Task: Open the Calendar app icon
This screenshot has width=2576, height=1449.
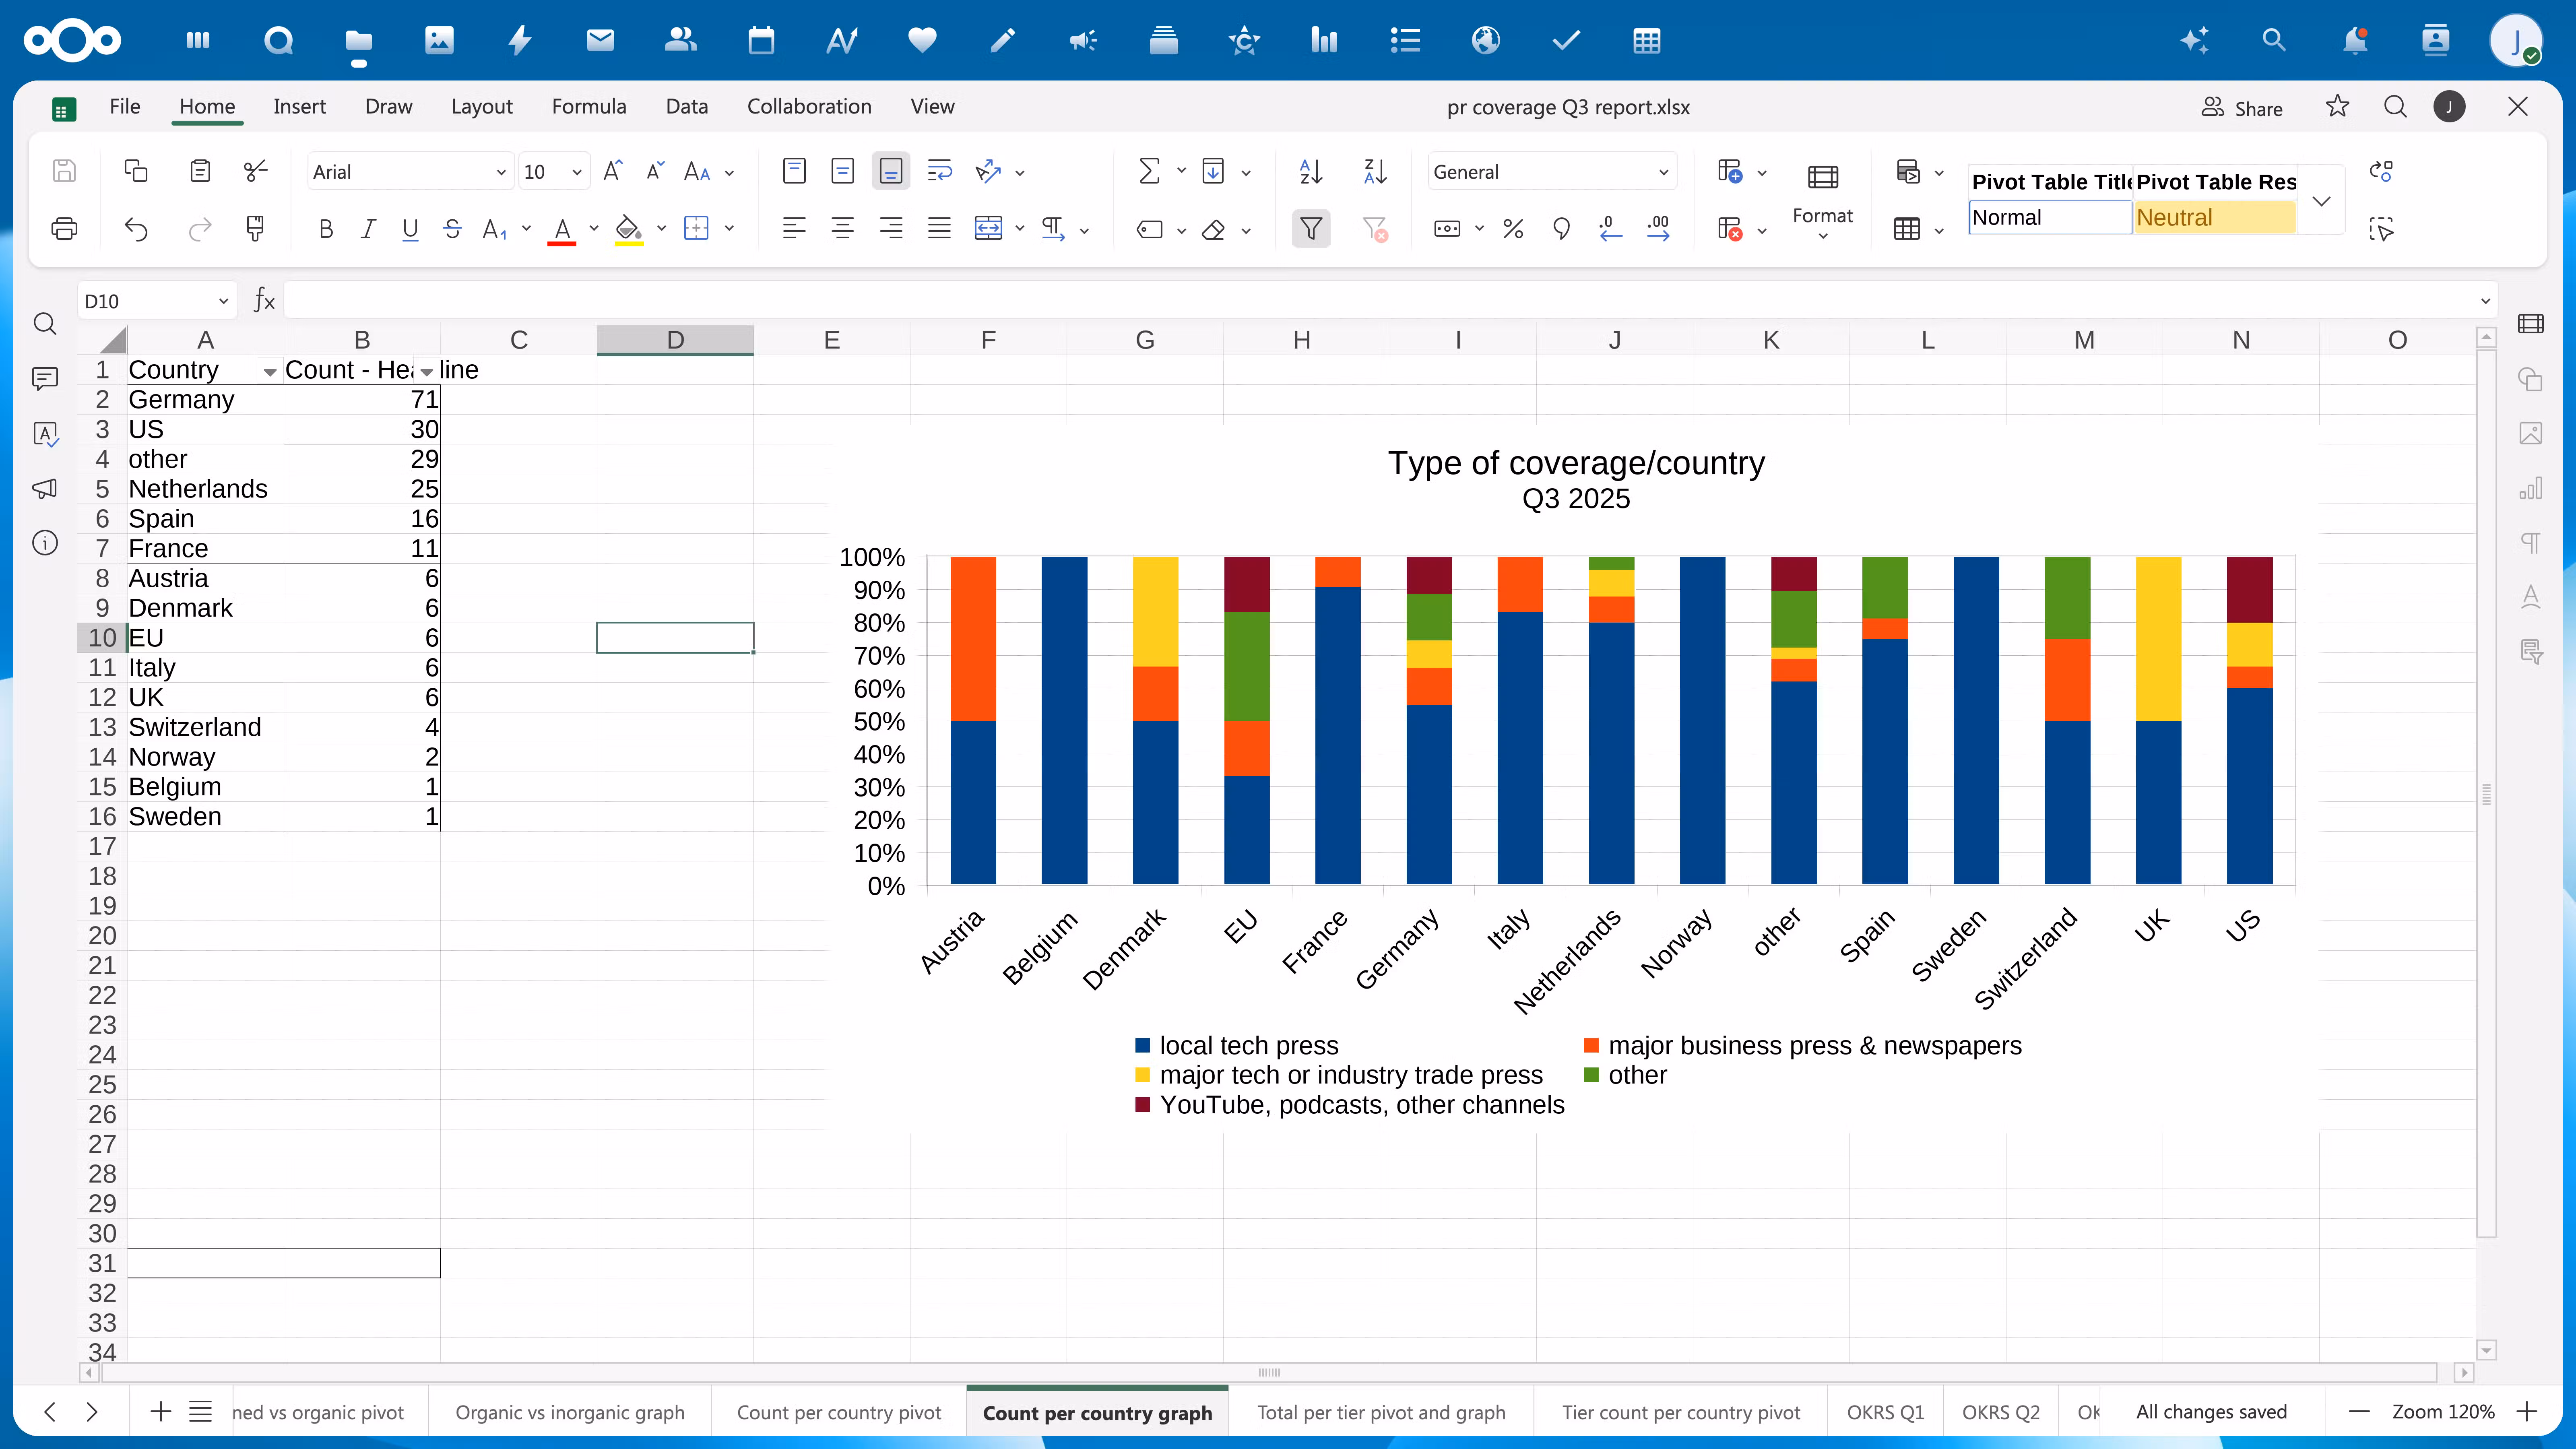Action: click(x=761, y=41)
